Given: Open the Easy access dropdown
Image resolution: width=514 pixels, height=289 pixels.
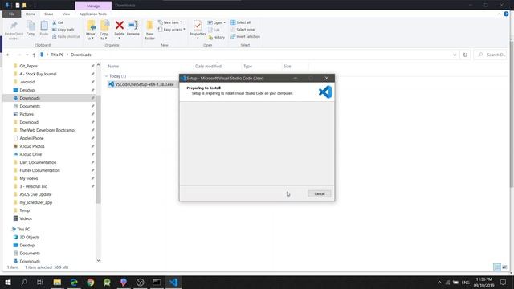Looking at the screenshot, I should (x=171, y=30).
